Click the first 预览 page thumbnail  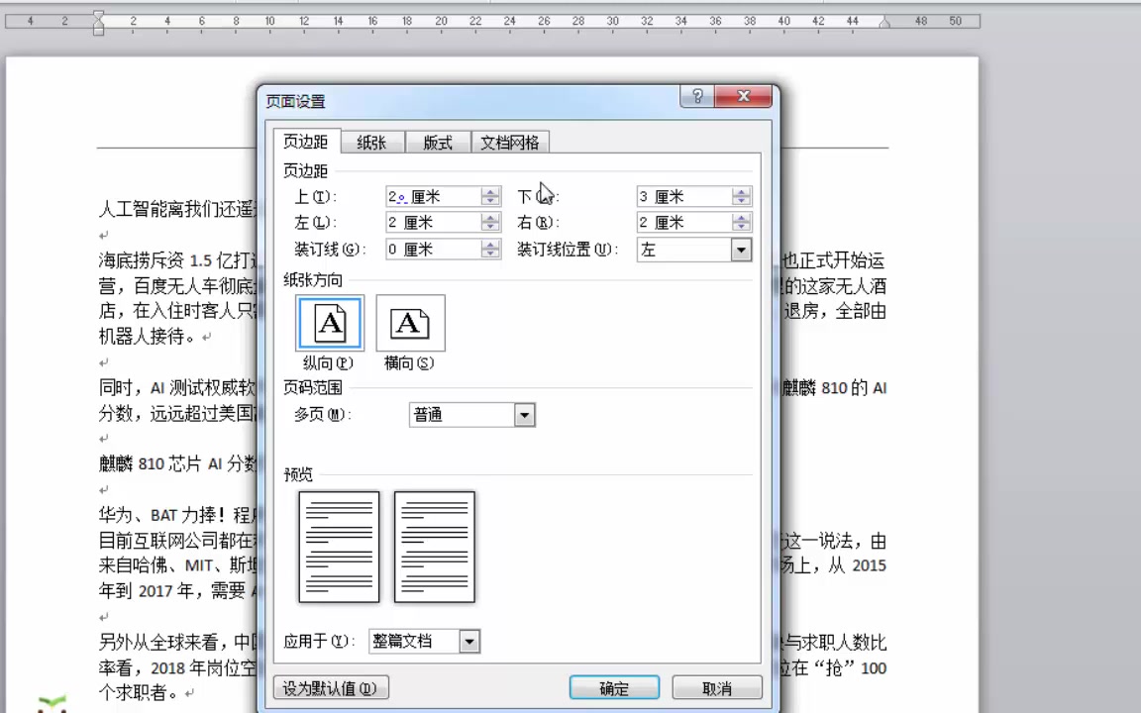pyautogui.click(x=339, y=547)
